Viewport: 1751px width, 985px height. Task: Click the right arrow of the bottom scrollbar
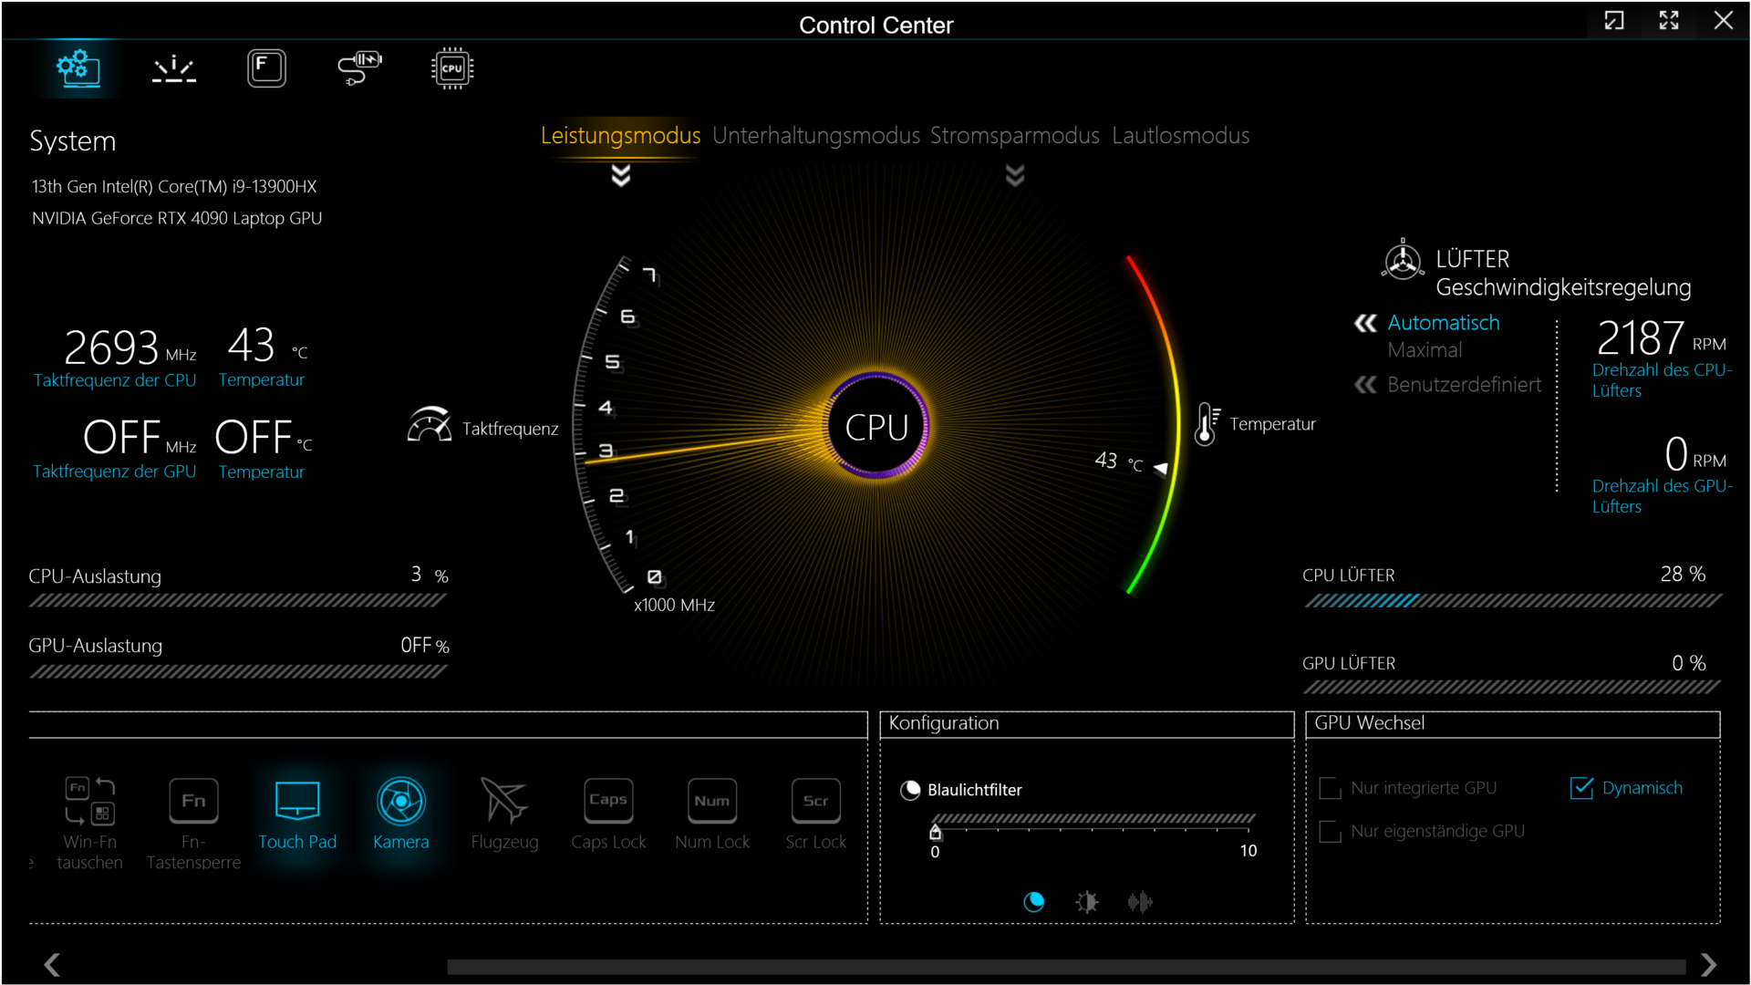pyautogui.click(x=1708, y=964)
